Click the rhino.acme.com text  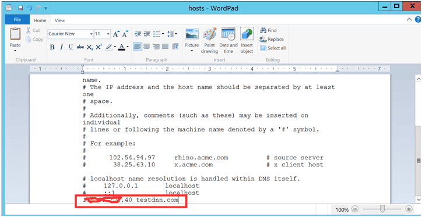(201, 158)
